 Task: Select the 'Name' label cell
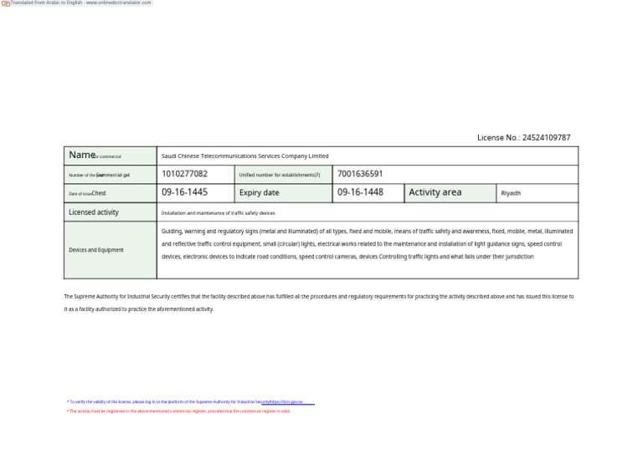[x=111, y=156]
